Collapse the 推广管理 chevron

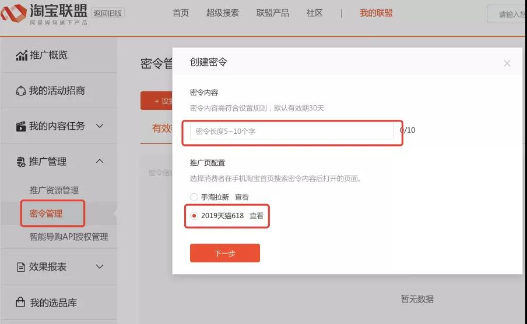(x=100, y=161)
